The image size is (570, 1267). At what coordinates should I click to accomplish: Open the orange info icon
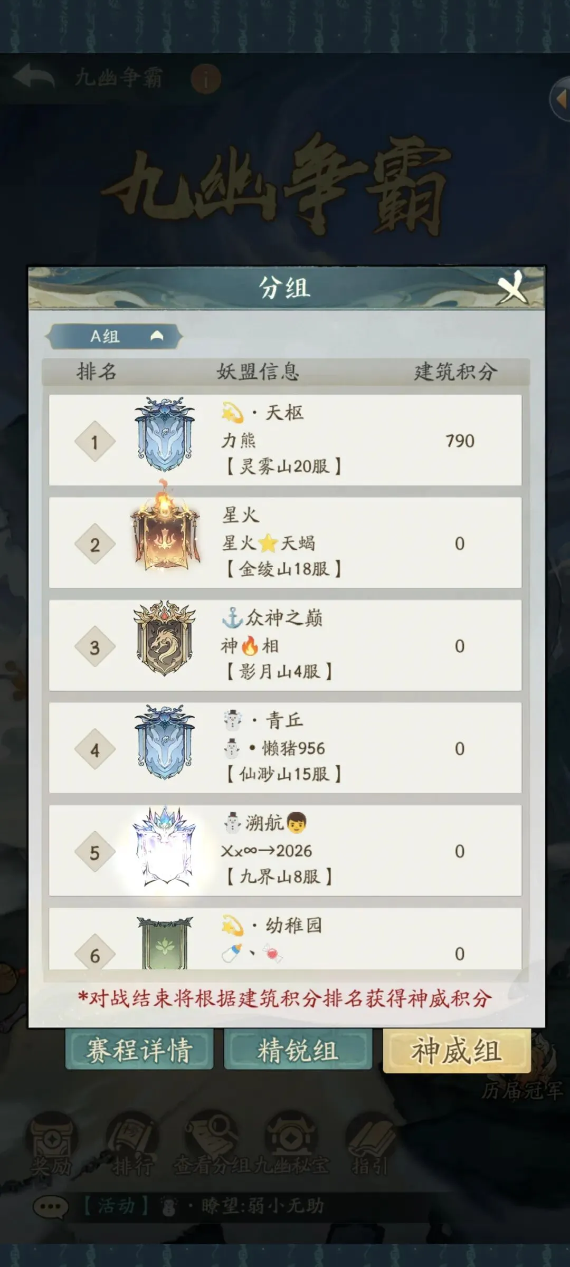pos(205,79)
